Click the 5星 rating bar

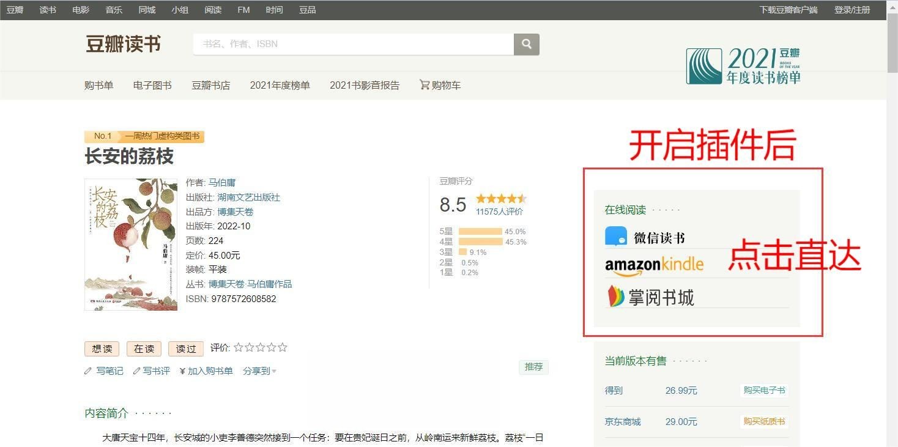tap(480, 231)
